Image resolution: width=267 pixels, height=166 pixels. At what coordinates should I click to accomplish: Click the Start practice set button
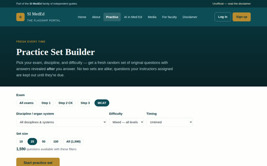38,162
